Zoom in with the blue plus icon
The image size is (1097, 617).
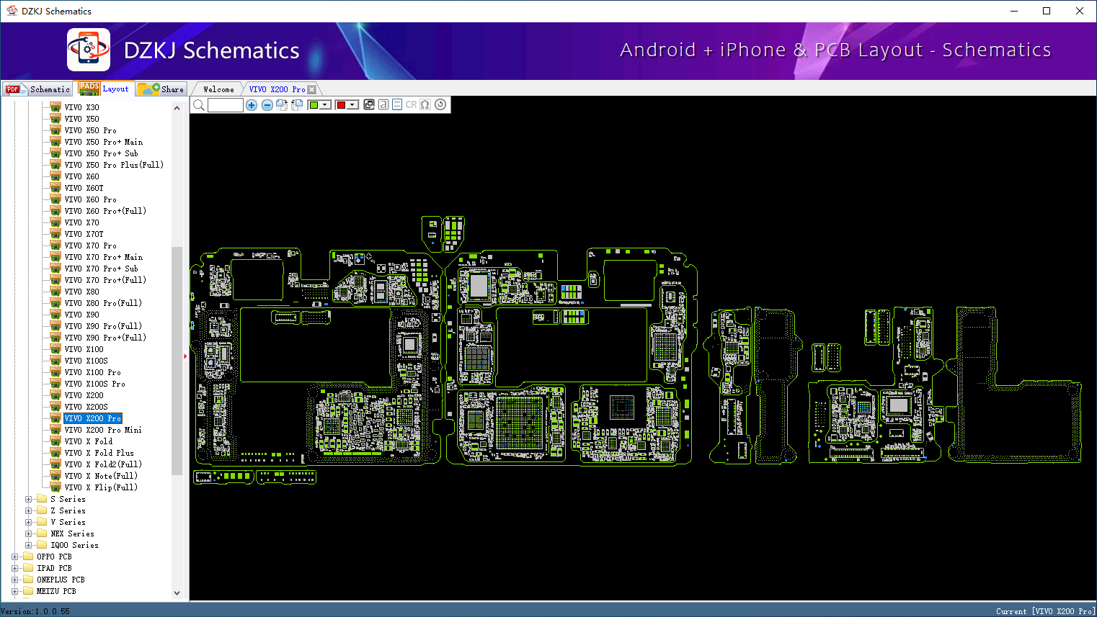[252, 105]
